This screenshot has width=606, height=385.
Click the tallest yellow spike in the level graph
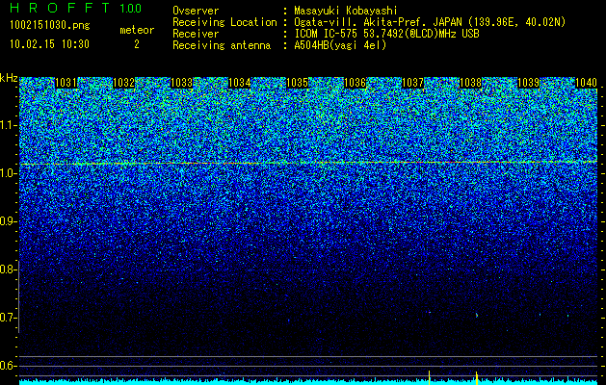[429, 377]
